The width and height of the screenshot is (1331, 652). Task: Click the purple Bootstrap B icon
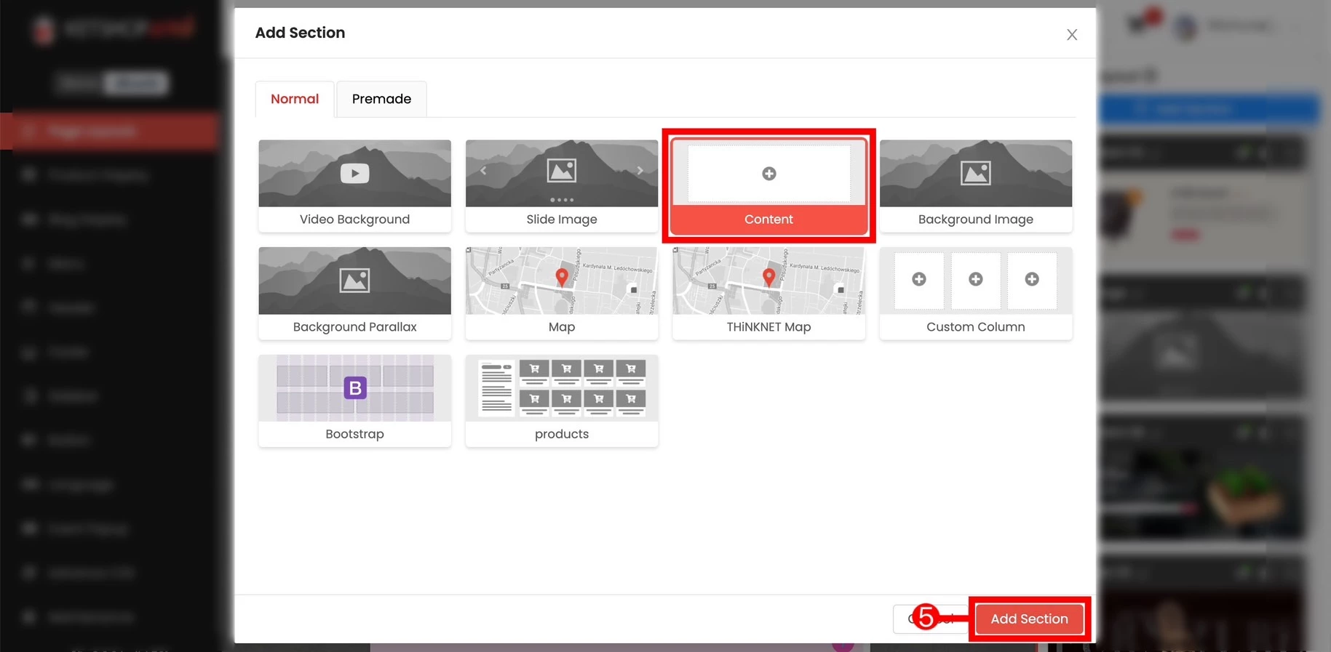click(355, 388)
